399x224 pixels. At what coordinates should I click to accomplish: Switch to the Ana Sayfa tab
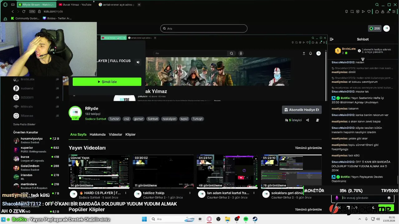tap(78, 134)
